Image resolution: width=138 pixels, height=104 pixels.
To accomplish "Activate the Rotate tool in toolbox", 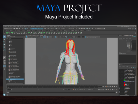I will [4, 47].
